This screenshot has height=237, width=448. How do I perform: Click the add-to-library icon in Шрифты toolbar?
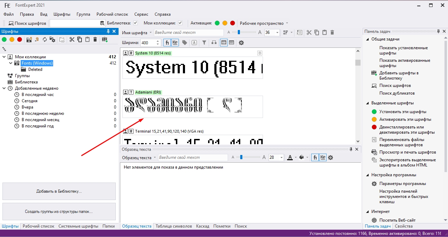pyautogui.click(x=105, y=39)
